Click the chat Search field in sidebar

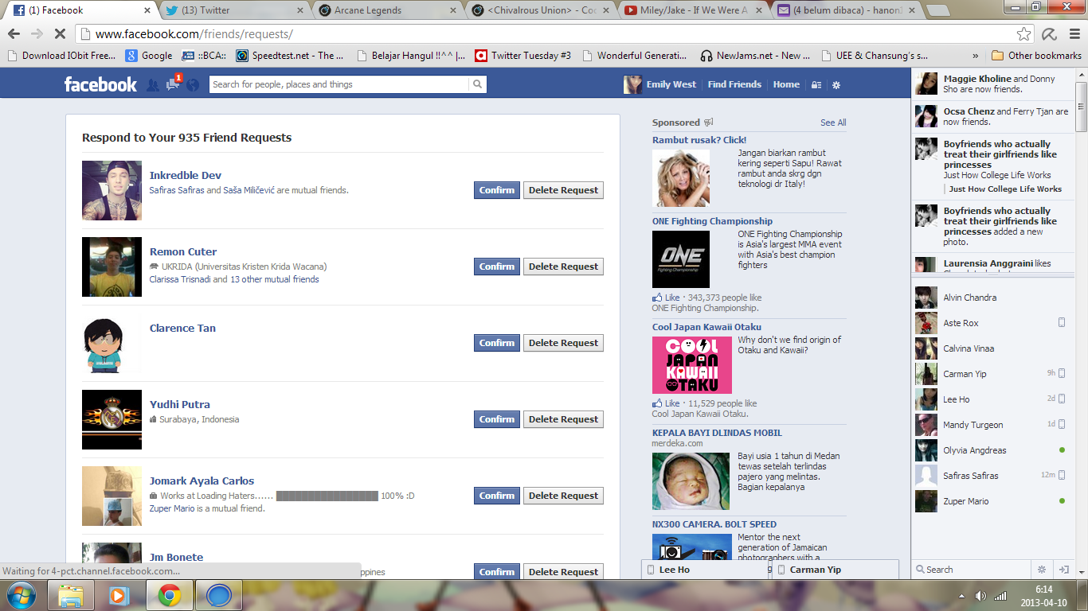click(x=972, y=570)
